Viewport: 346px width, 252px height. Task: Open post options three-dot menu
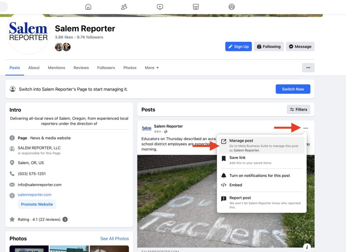[x=305, y=128]
